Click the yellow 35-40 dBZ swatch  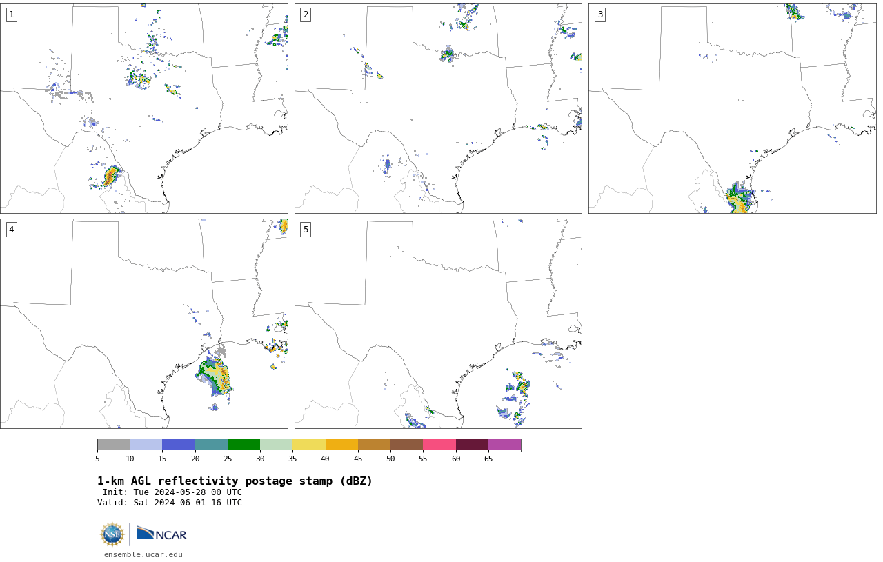tap(309, 445)
